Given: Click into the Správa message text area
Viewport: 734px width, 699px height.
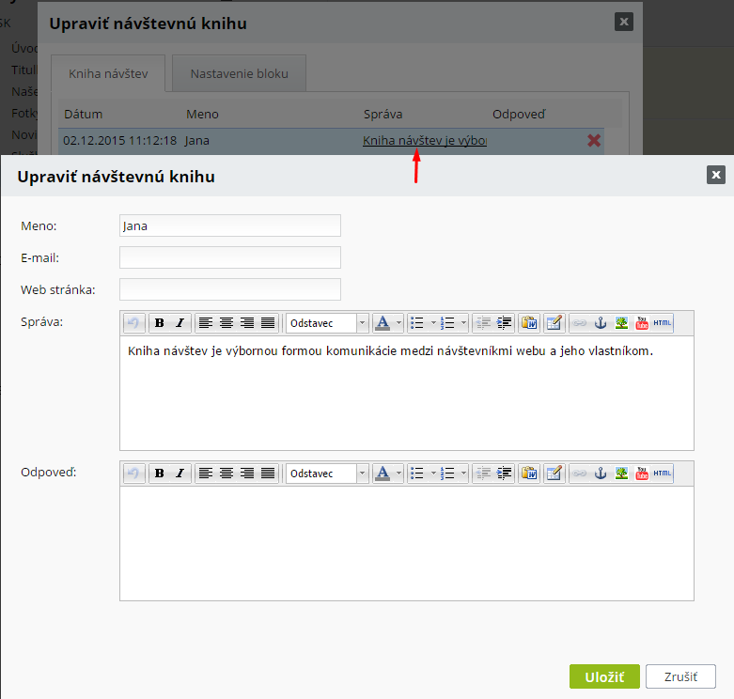Looking at the screenshot, I should pos(407,393).
